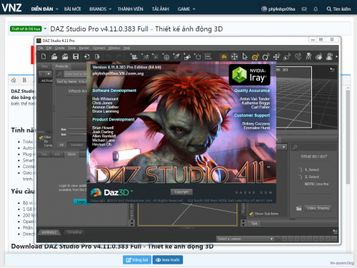Click the Video lesson icon beside Video: Shaping
357x268 pixels.
[299, 208]
